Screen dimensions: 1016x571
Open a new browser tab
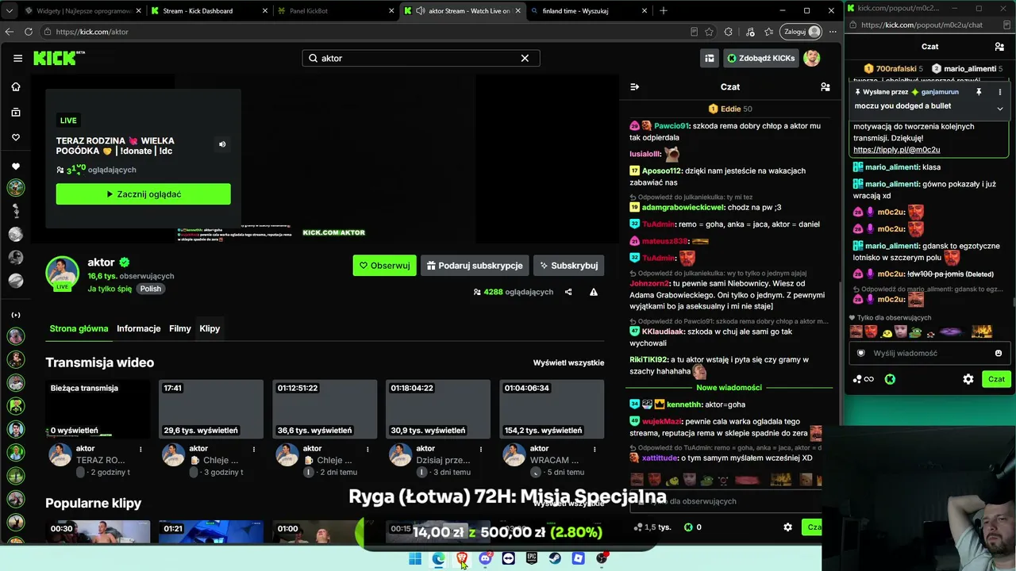[664, 11]
